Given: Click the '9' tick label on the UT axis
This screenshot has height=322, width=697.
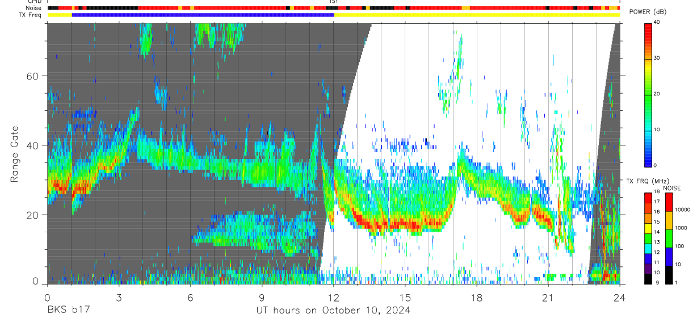Looking at the screenshot, I should coord(262,298).
